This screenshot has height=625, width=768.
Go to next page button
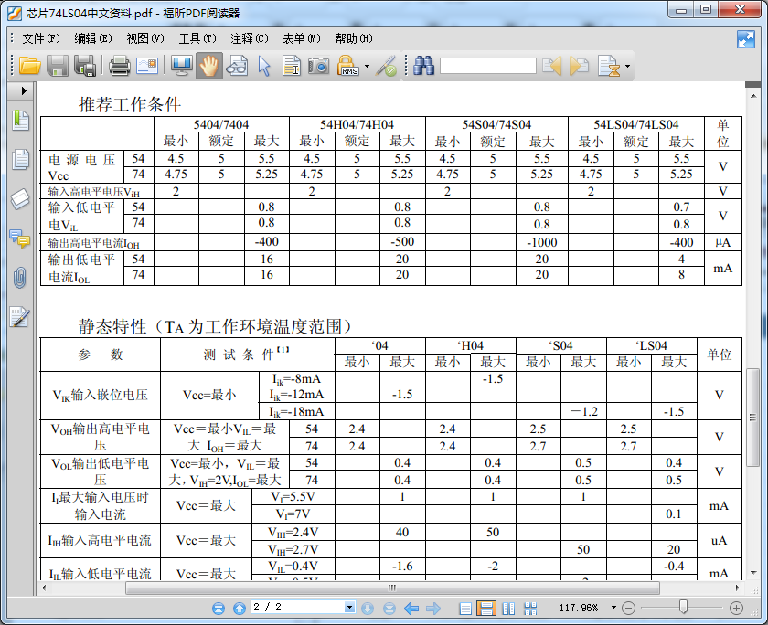coord(368,609)
